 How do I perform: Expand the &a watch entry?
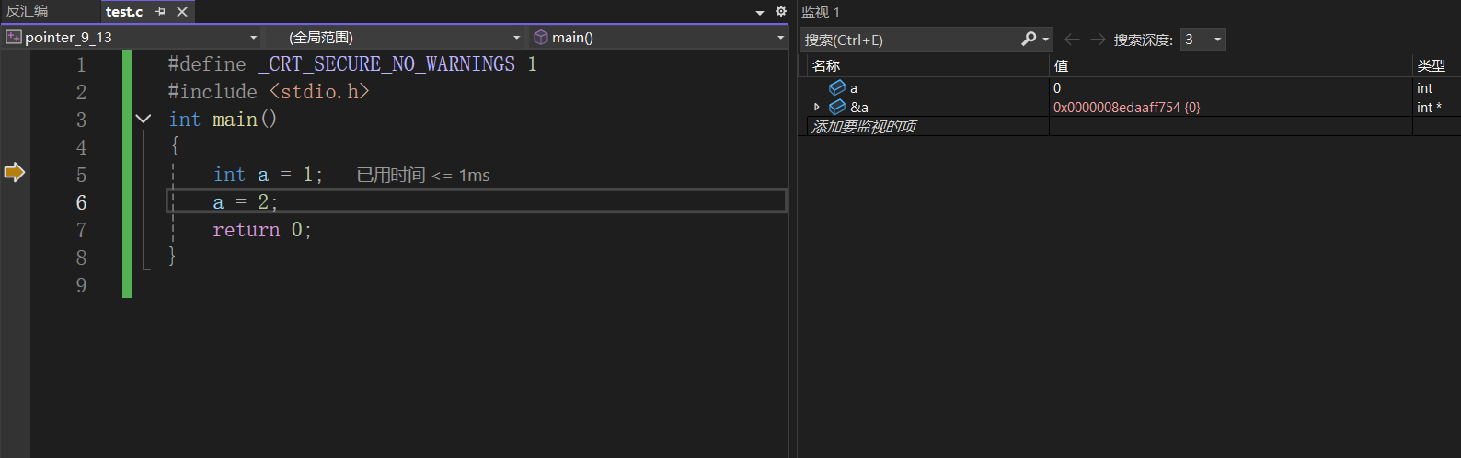pos(816,107)
